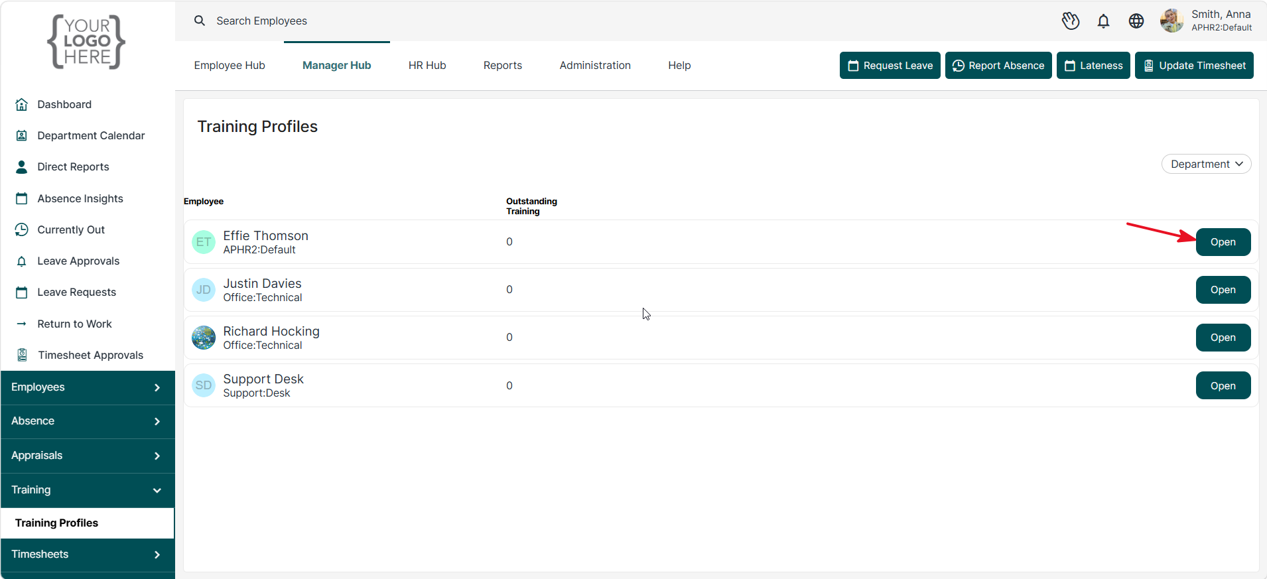The width and height of the screenshot is (1267, 579).
Task: Open the Reports tab
Action: pyautogui.click(x=503, y=65)
